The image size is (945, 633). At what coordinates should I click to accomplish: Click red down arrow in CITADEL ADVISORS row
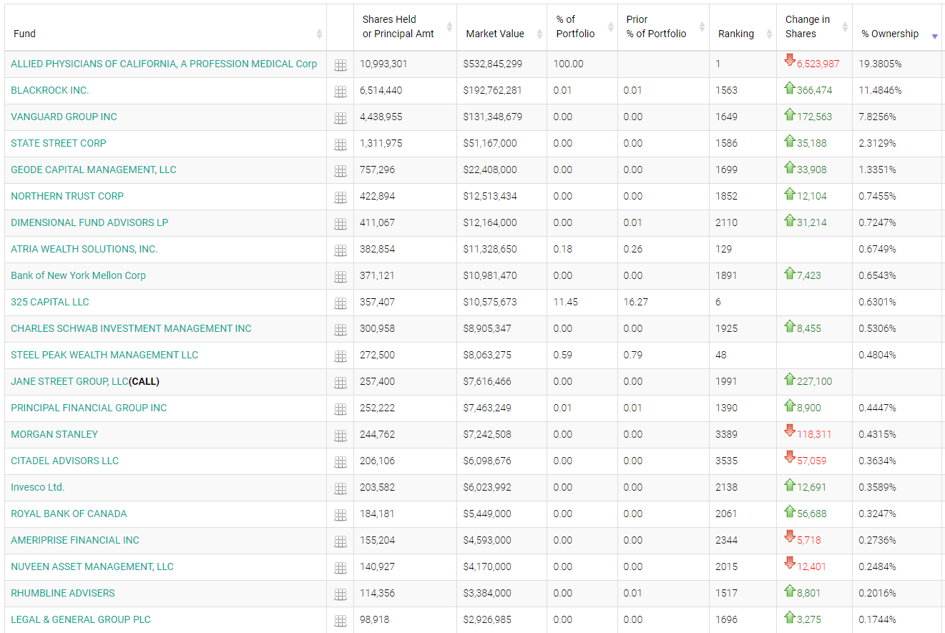pos(790,458)
